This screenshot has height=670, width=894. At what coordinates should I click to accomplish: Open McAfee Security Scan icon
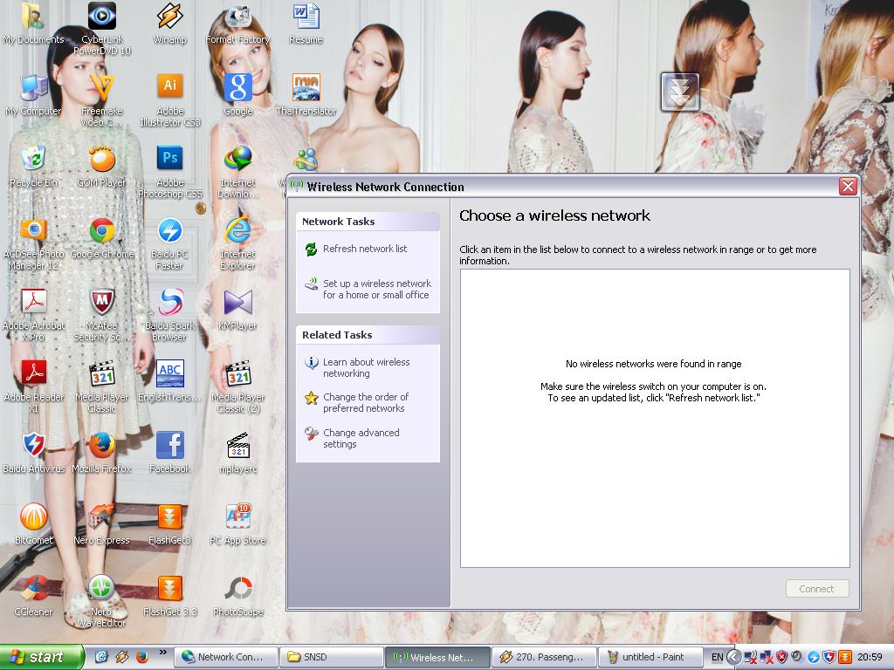click(102, 315)
